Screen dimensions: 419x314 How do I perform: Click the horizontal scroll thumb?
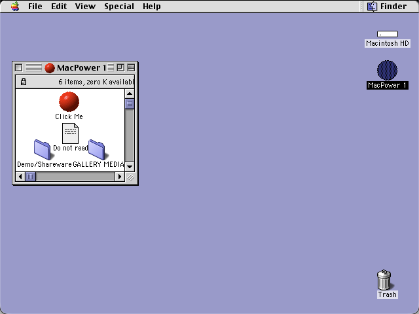30,177
